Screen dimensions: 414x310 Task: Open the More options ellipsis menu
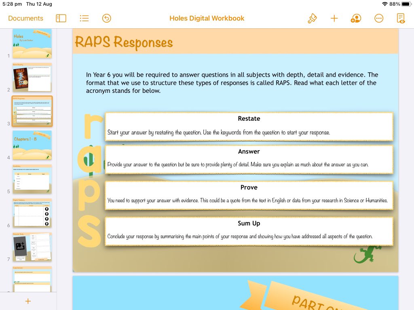(379, 18)
